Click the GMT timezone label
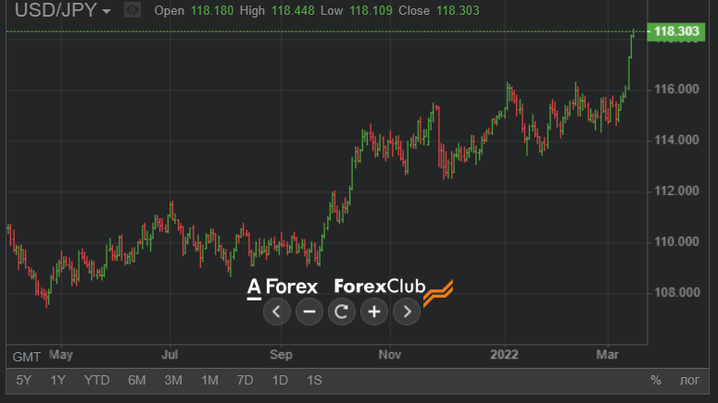Screen dimensions: 718x403 (x=27, y=357)
